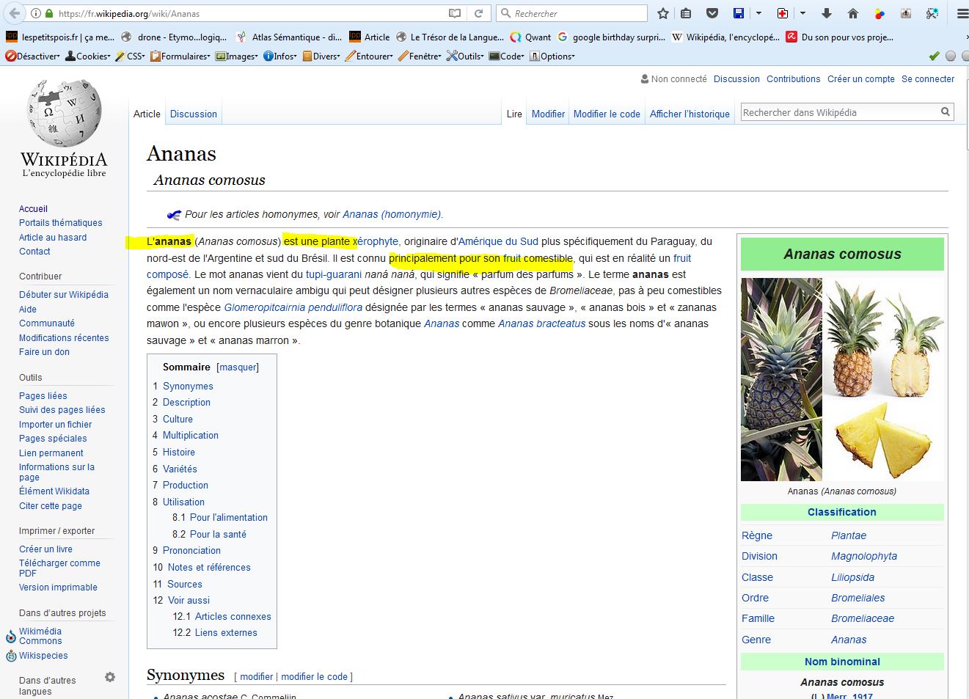Reload the page with the refresh icon
Image resolution: width=969 pixels, height=699 pixels.
[x=478, y=13]
